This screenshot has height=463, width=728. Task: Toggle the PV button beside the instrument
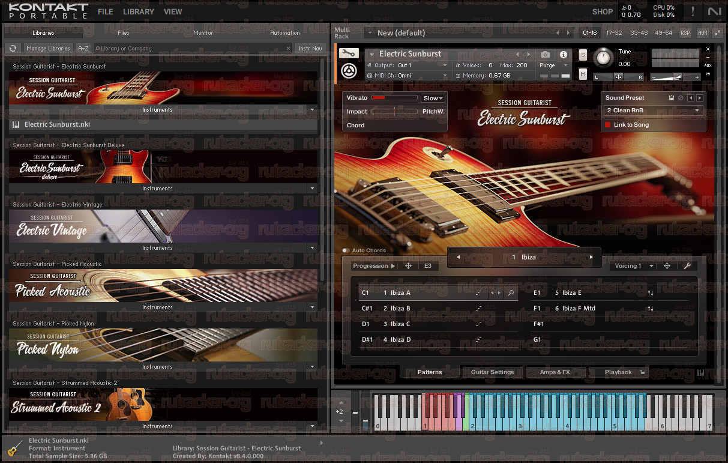(x=708, y=74)
